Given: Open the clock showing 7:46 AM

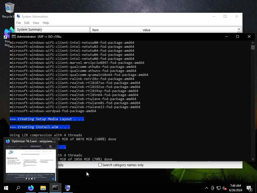Looking at the screenshot, I should click(x=235, y=186).
